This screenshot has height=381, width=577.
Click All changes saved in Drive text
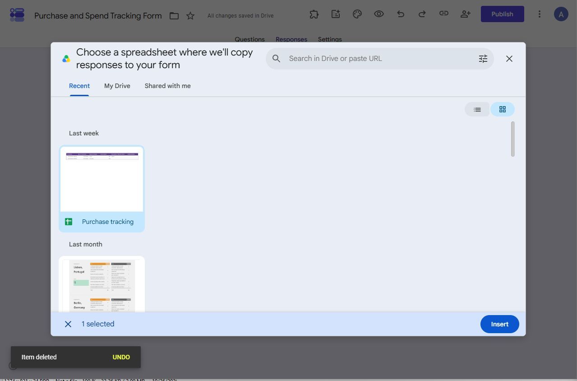240,16
